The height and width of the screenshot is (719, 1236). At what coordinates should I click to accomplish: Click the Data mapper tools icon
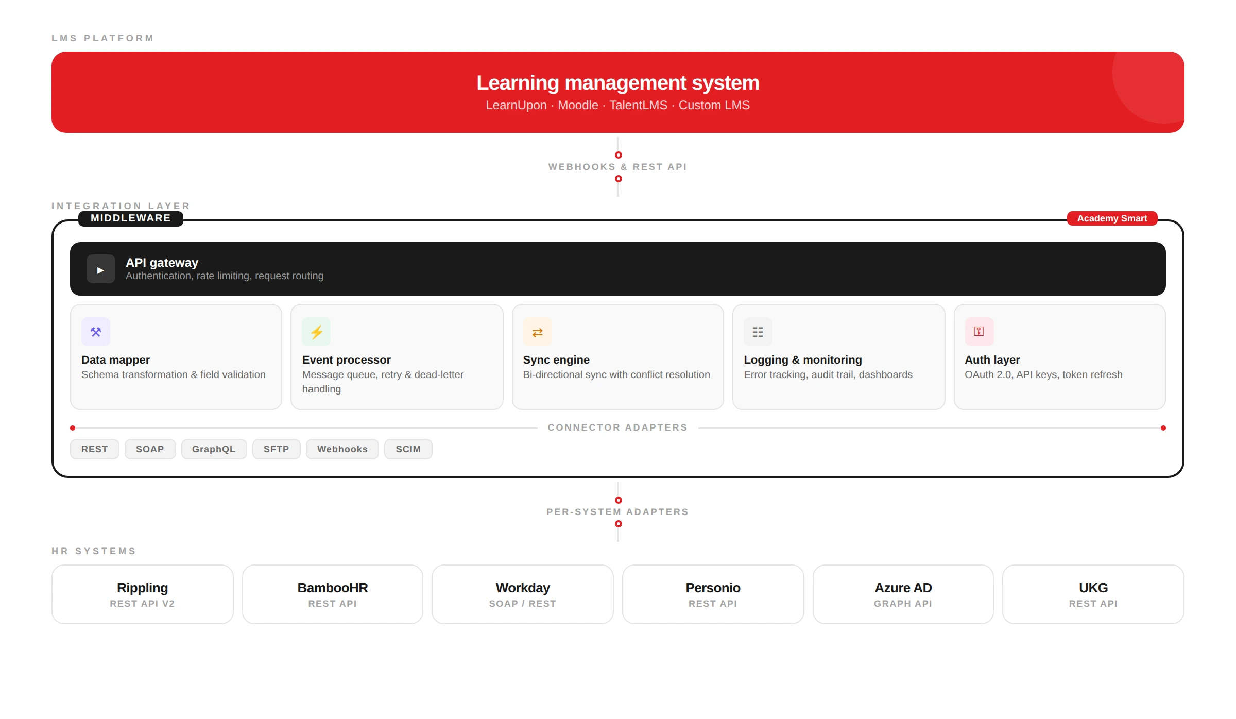tap(96, 332)
